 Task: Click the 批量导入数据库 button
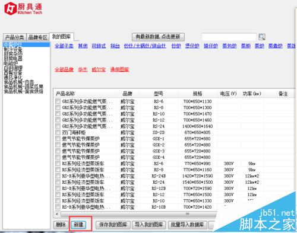(187, 225)
